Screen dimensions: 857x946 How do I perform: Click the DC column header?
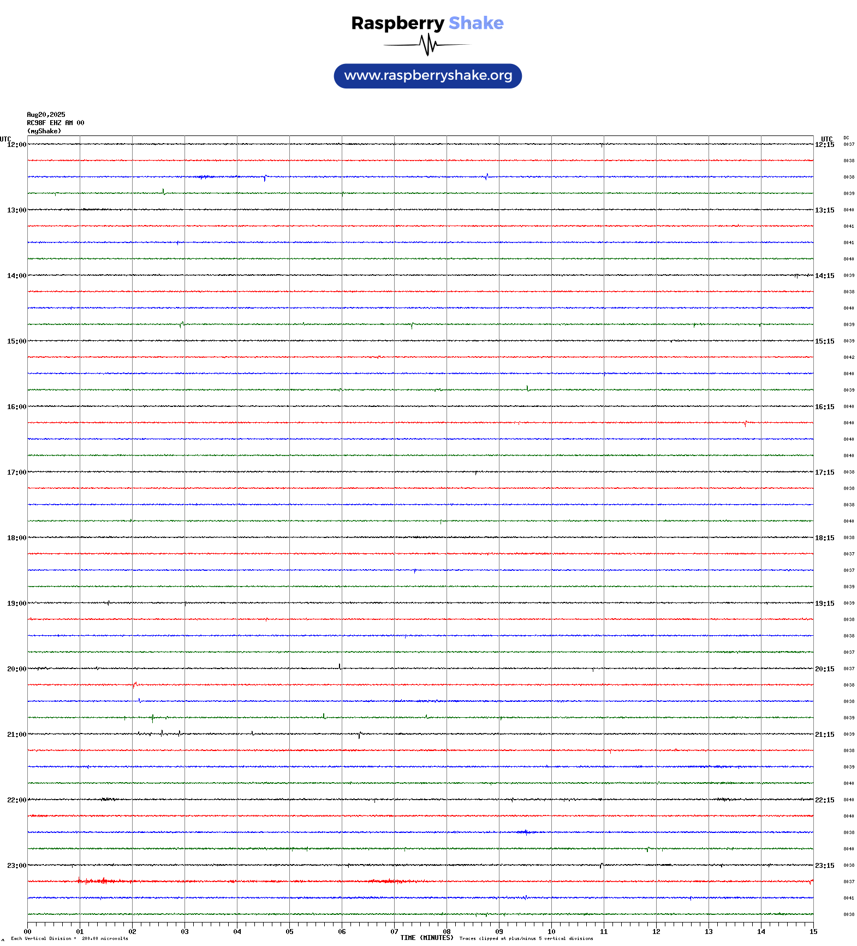846,138
